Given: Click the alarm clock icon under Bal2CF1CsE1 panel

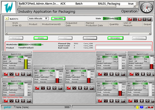Looking at the screenshot, I should click(x=111, y=74).
